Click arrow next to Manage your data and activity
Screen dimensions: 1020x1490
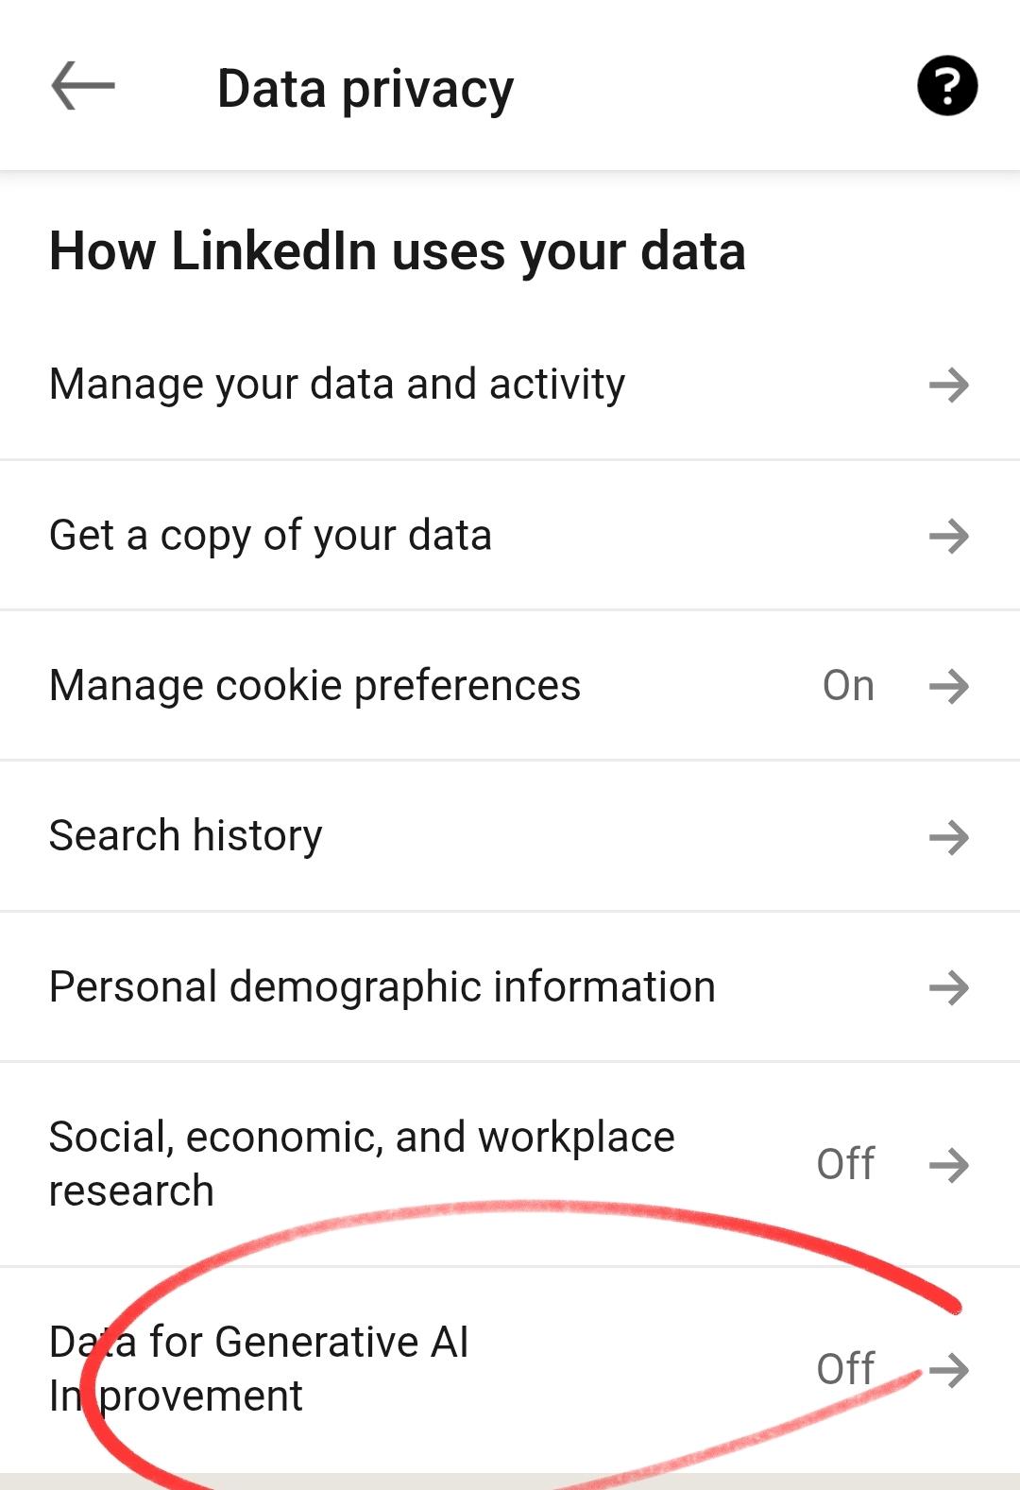coord(949,385)
